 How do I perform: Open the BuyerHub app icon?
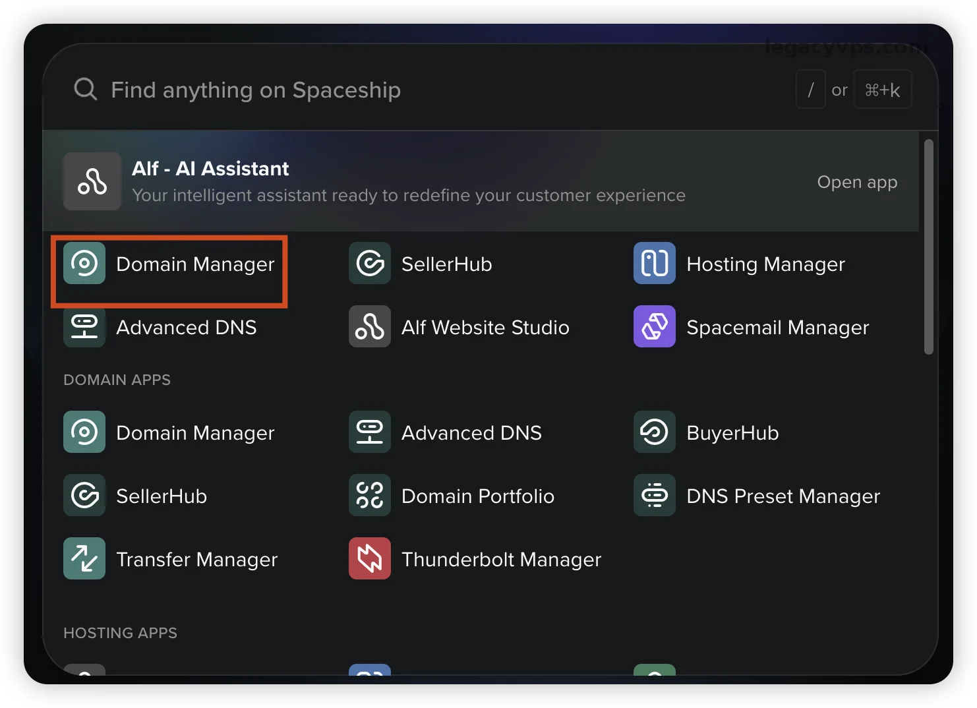point(654,432)
